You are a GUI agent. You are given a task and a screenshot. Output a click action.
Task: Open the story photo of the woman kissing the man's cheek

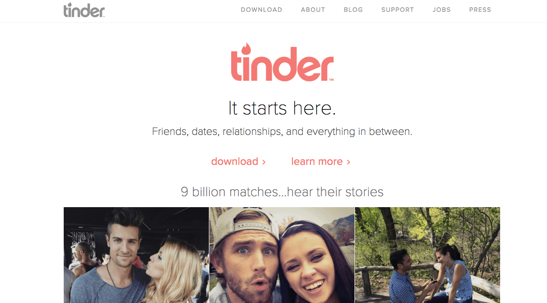click(x=136, y=255)
